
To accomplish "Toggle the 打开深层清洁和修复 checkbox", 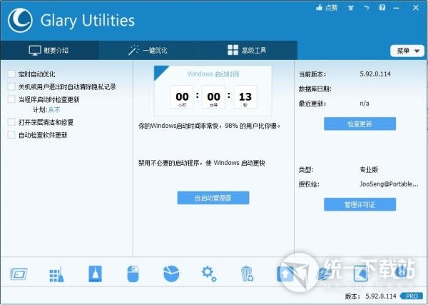I will [x=11, y=122].
